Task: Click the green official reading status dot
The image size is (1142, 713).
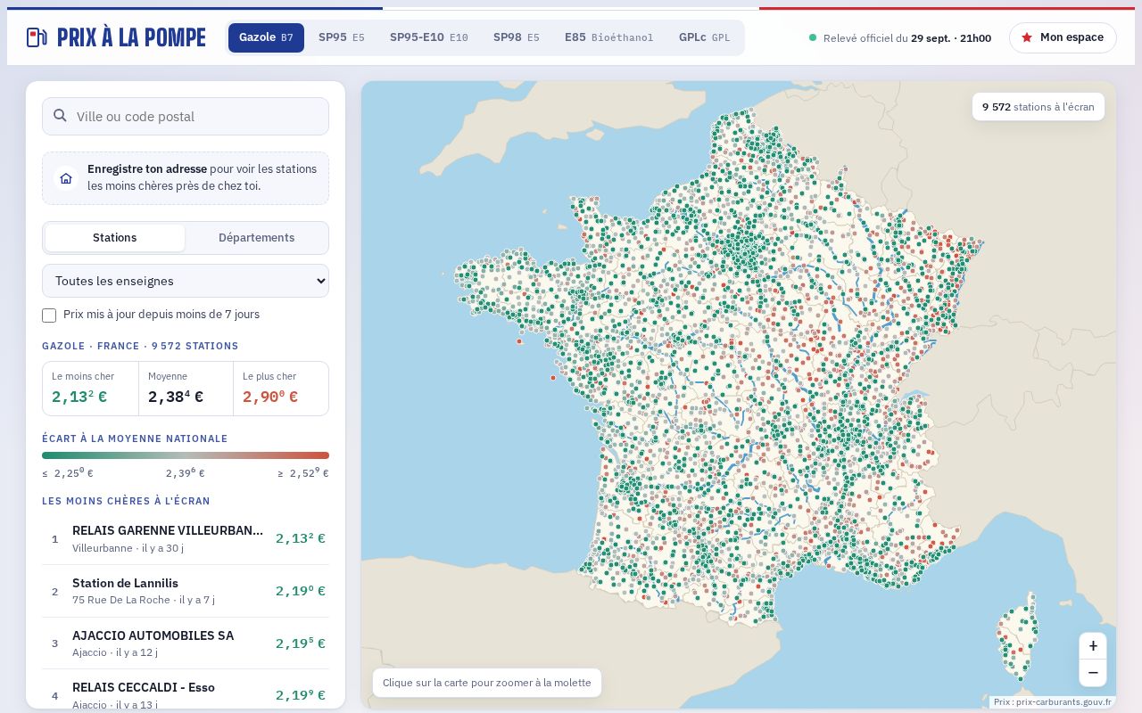Action: tap(813, 37)
